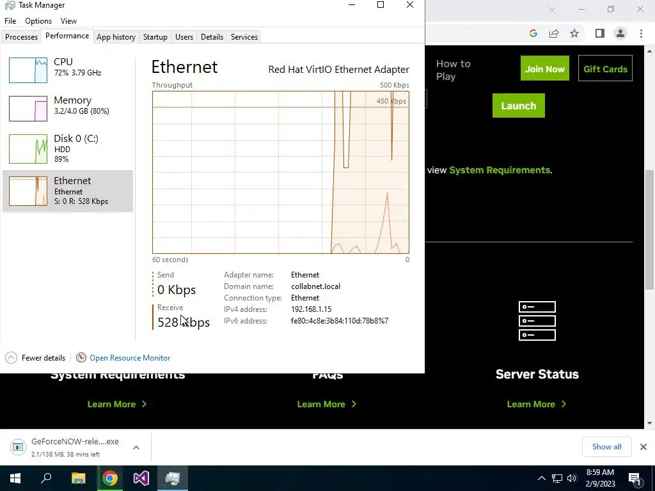
Task: Click Task Manager taskbar icon
Action: [x=173, y=478]
